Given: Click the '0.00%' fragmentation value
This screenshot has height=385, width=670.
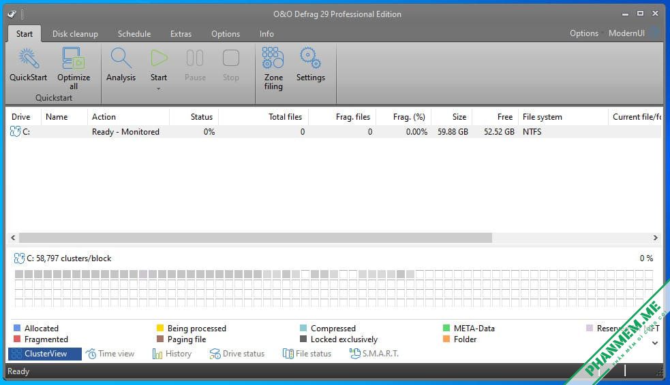Looking at the screenshot, I should point(416,132).
